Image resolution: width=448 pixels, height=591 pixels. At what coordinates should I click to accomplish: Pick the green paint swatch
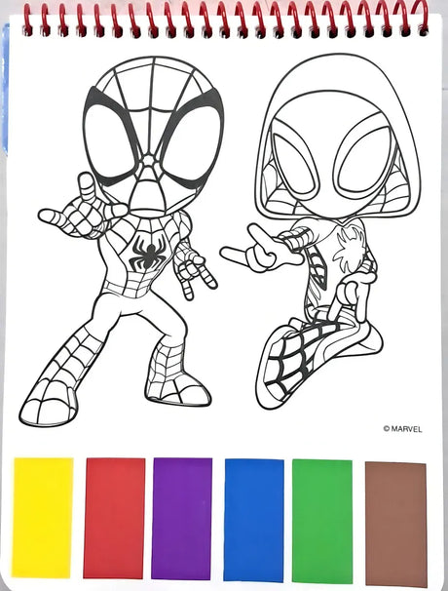322,521
